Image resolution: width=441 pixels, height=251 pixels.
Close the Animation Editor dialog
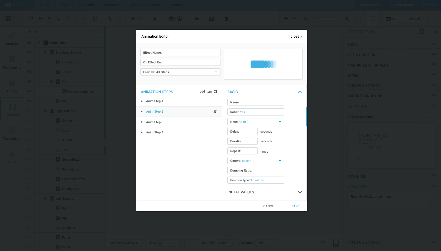[x=296, y=37]
